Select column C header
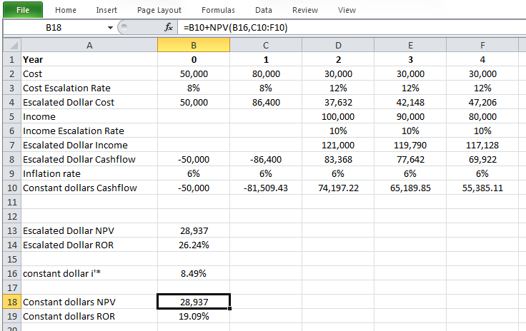This screenshot has width=526, height=331. pos(266,45)
